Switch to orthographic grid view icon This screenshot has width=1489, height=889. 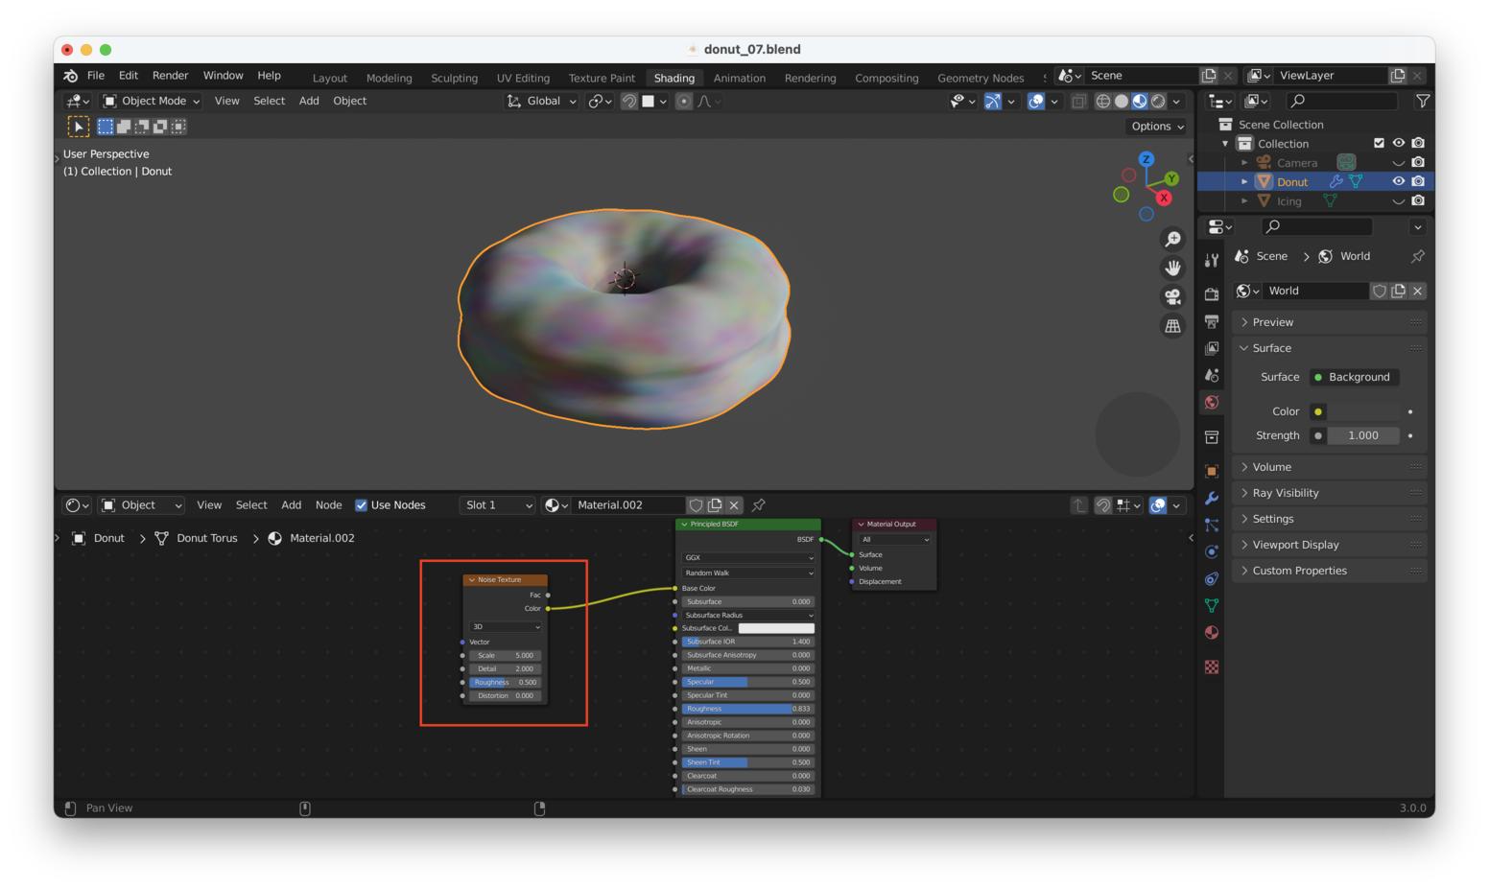point(1172,326)
